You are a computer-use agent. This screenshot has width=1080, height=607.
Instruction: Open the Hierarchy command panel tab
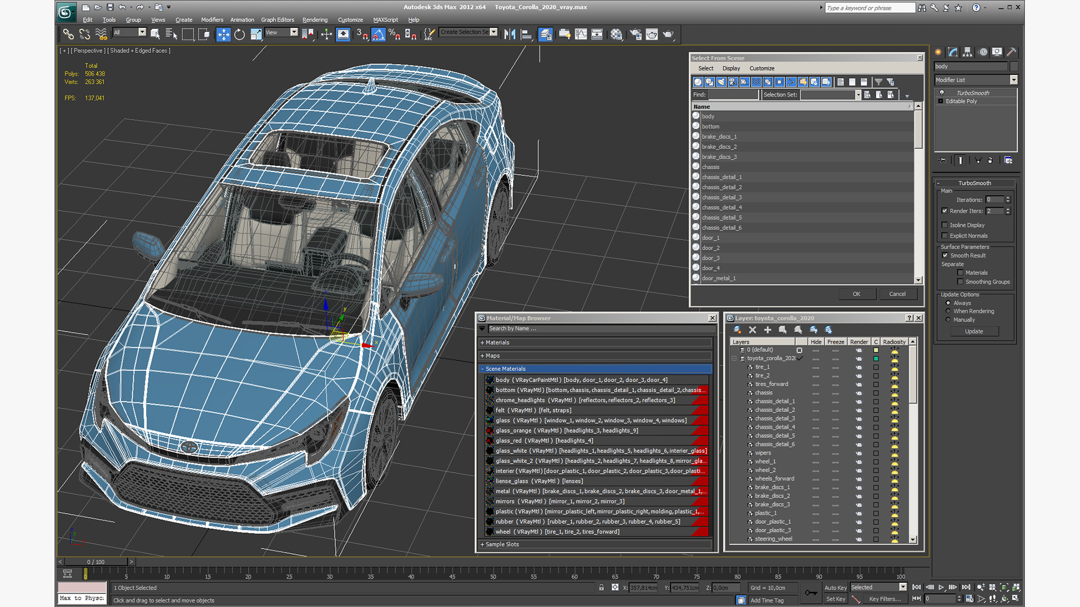[967, 52]
